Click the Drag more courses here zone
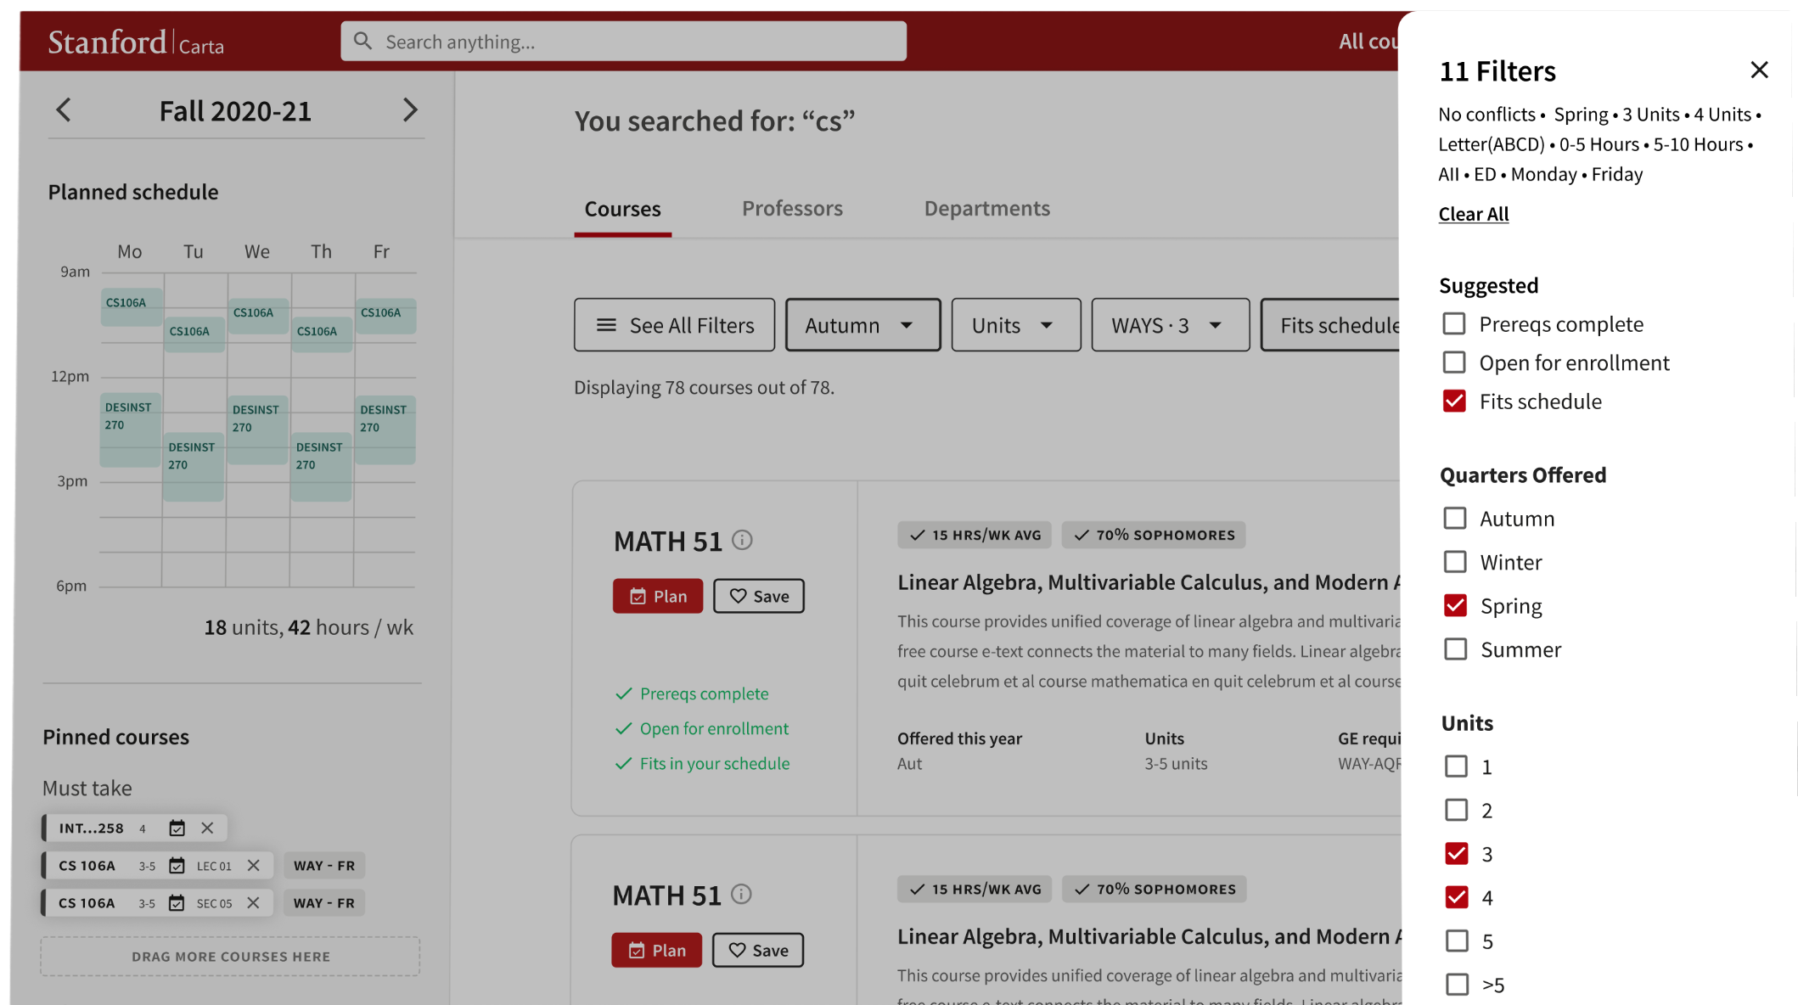1798x1005 pixels. tap(230, 957)
